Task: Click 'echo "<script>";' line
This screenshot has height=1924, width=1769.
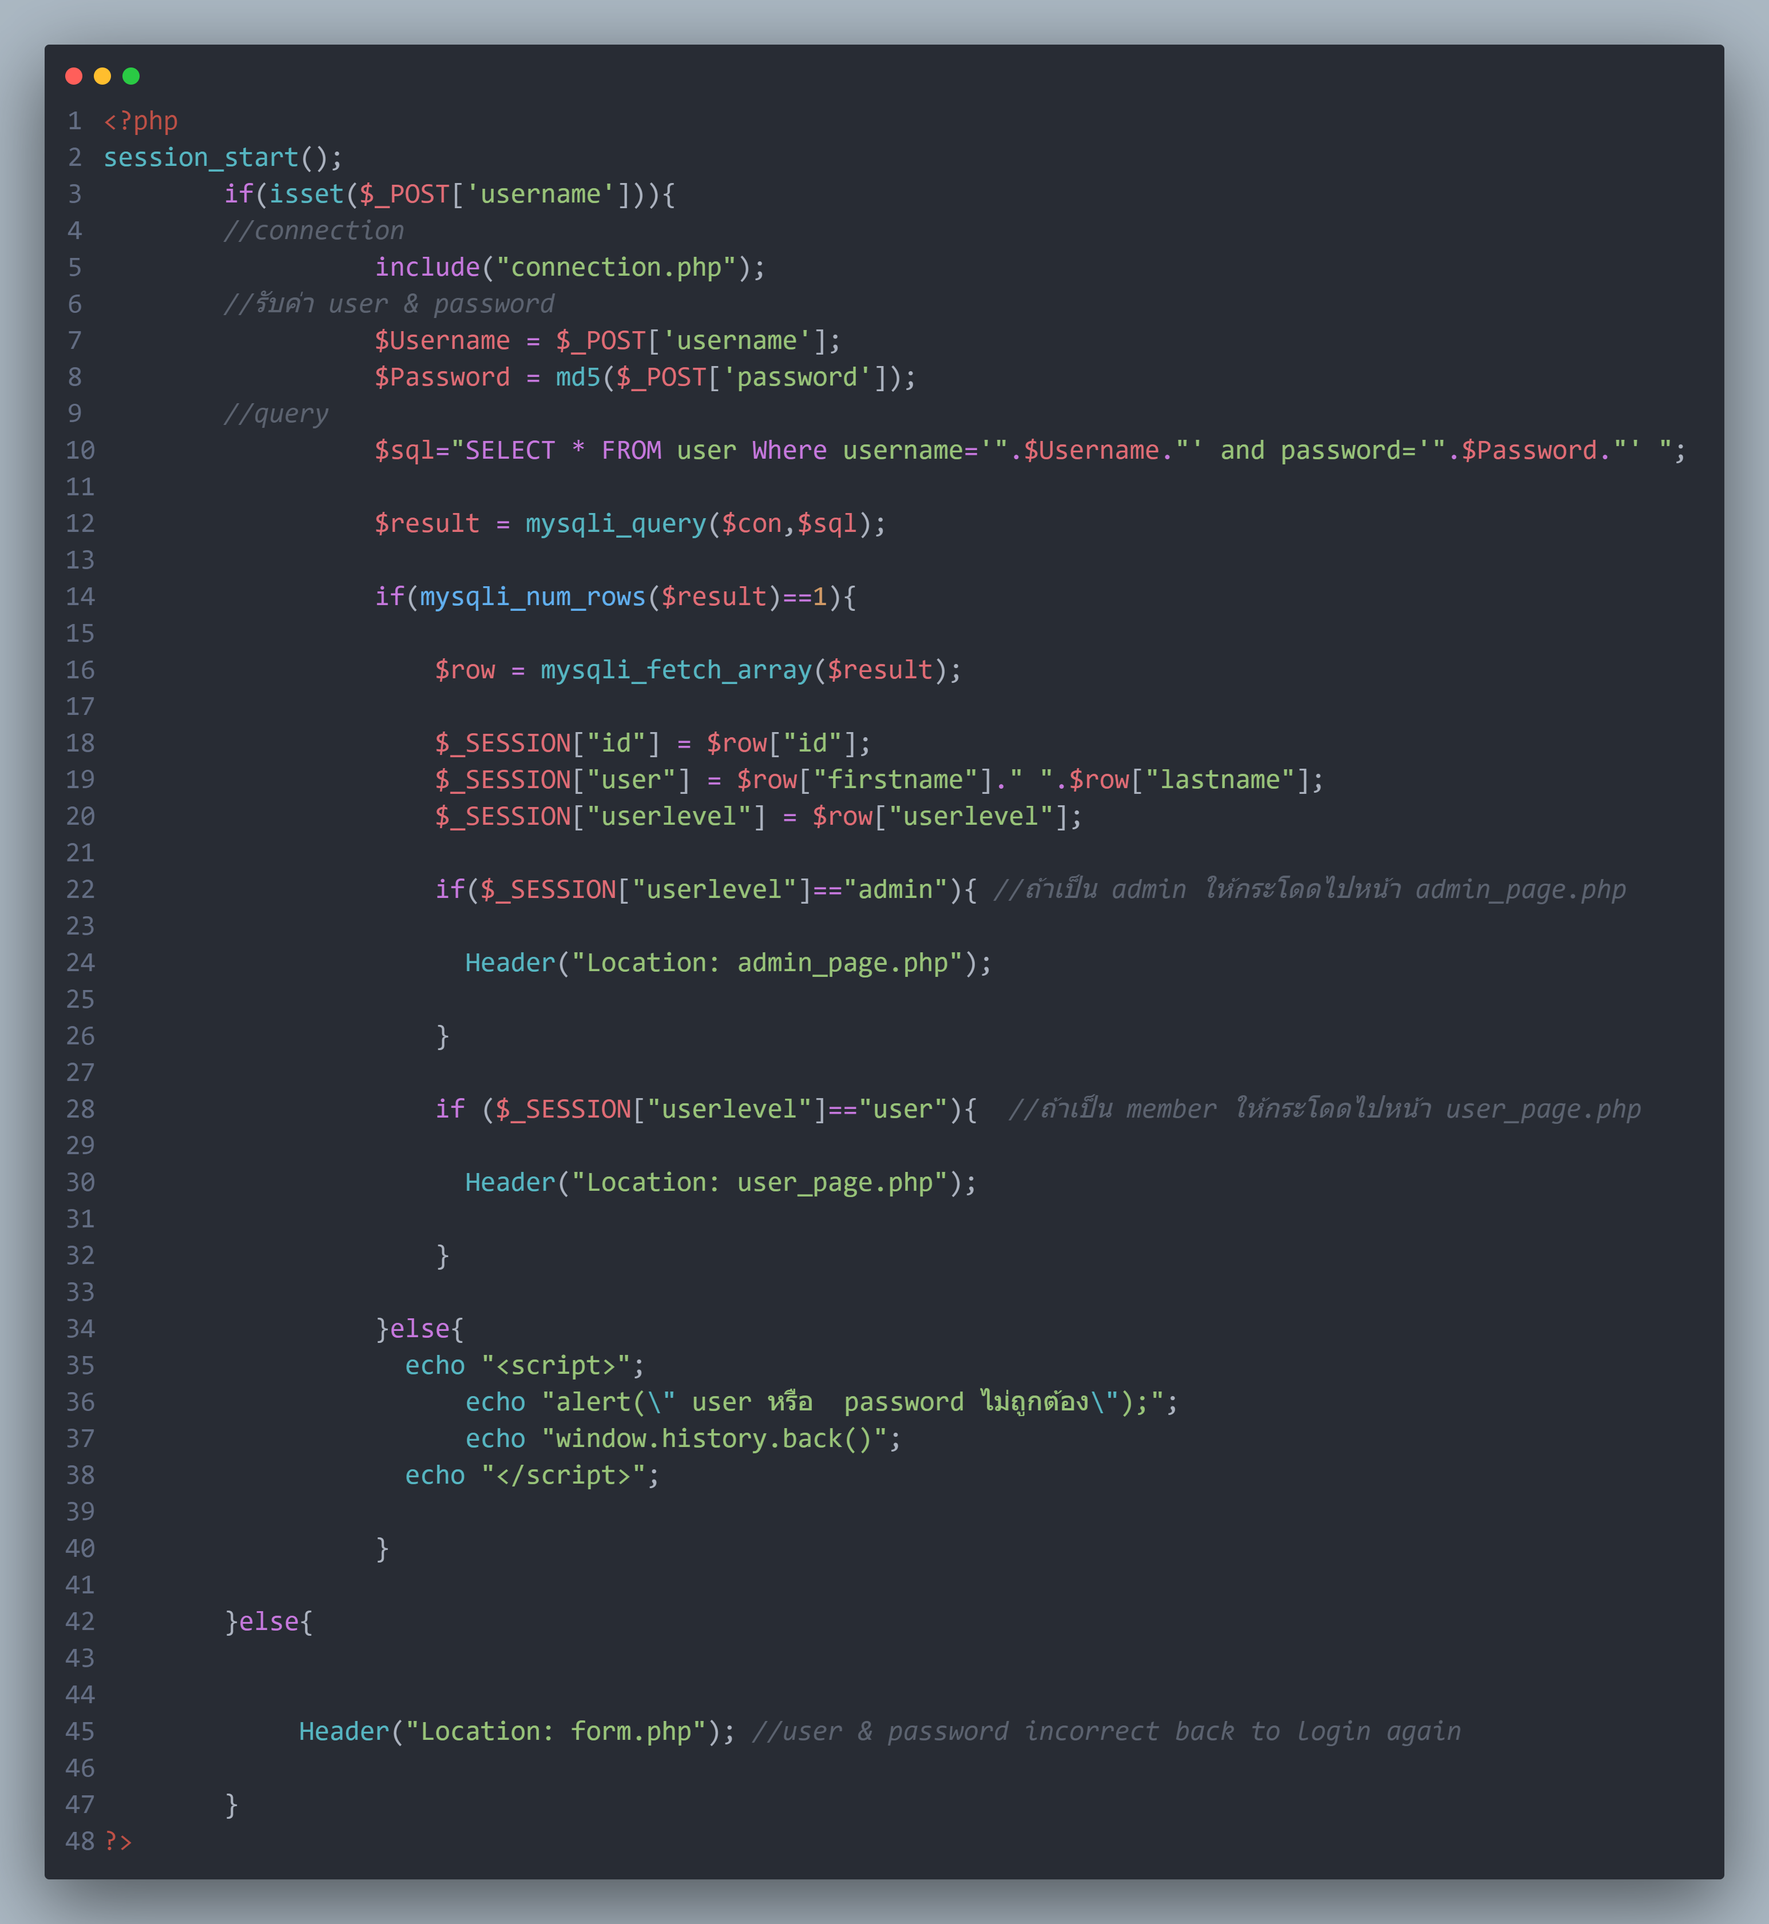Action: pos(525,1365)
